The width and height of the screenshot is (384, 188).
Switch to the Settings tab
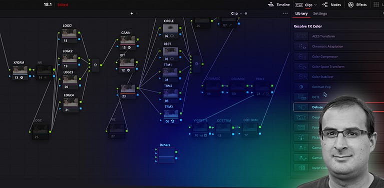320,13
